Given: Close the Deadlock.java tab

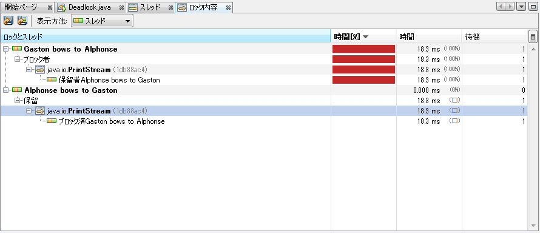Looking at the screenshot, I should tap(121, 7).
